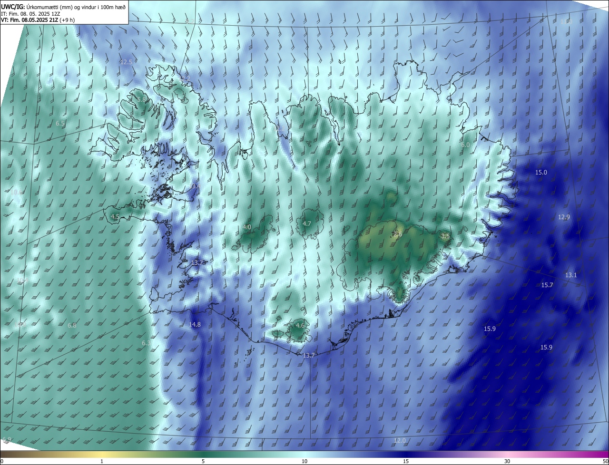Click the legend tick label 5
This screenshot has width=609, height=465.
tap(203, 461)
